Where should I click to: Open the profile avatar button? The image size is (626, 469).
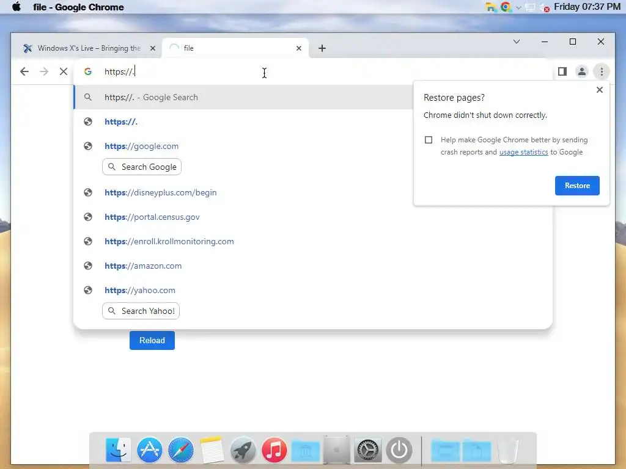pos(582,71)
